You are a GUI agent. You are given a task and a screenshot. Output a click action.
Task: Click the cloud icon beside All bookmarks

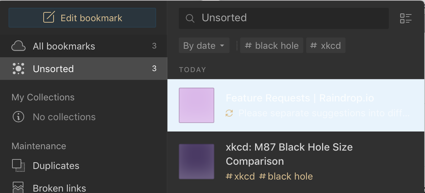(18, 46)
